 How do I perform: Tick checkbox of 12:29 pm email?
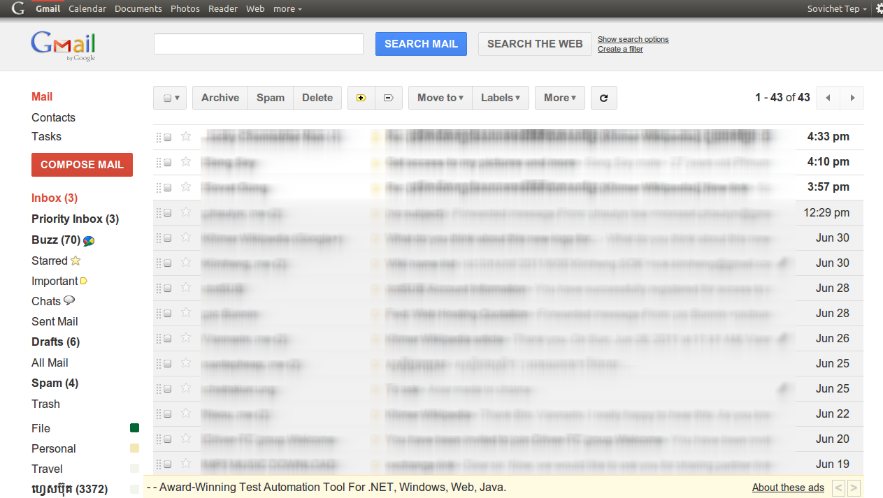click(168, 213)
